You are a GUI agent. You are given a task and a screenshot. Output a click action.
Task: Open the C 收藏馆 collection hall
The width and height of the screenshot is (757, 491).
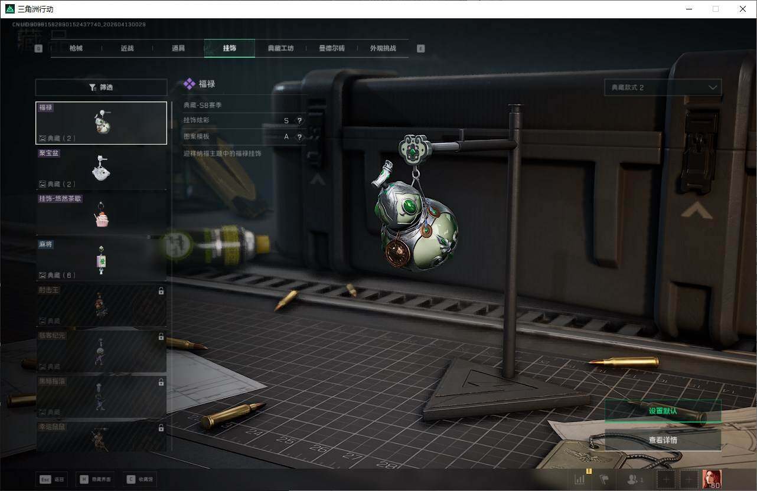[x=140, y=480]
